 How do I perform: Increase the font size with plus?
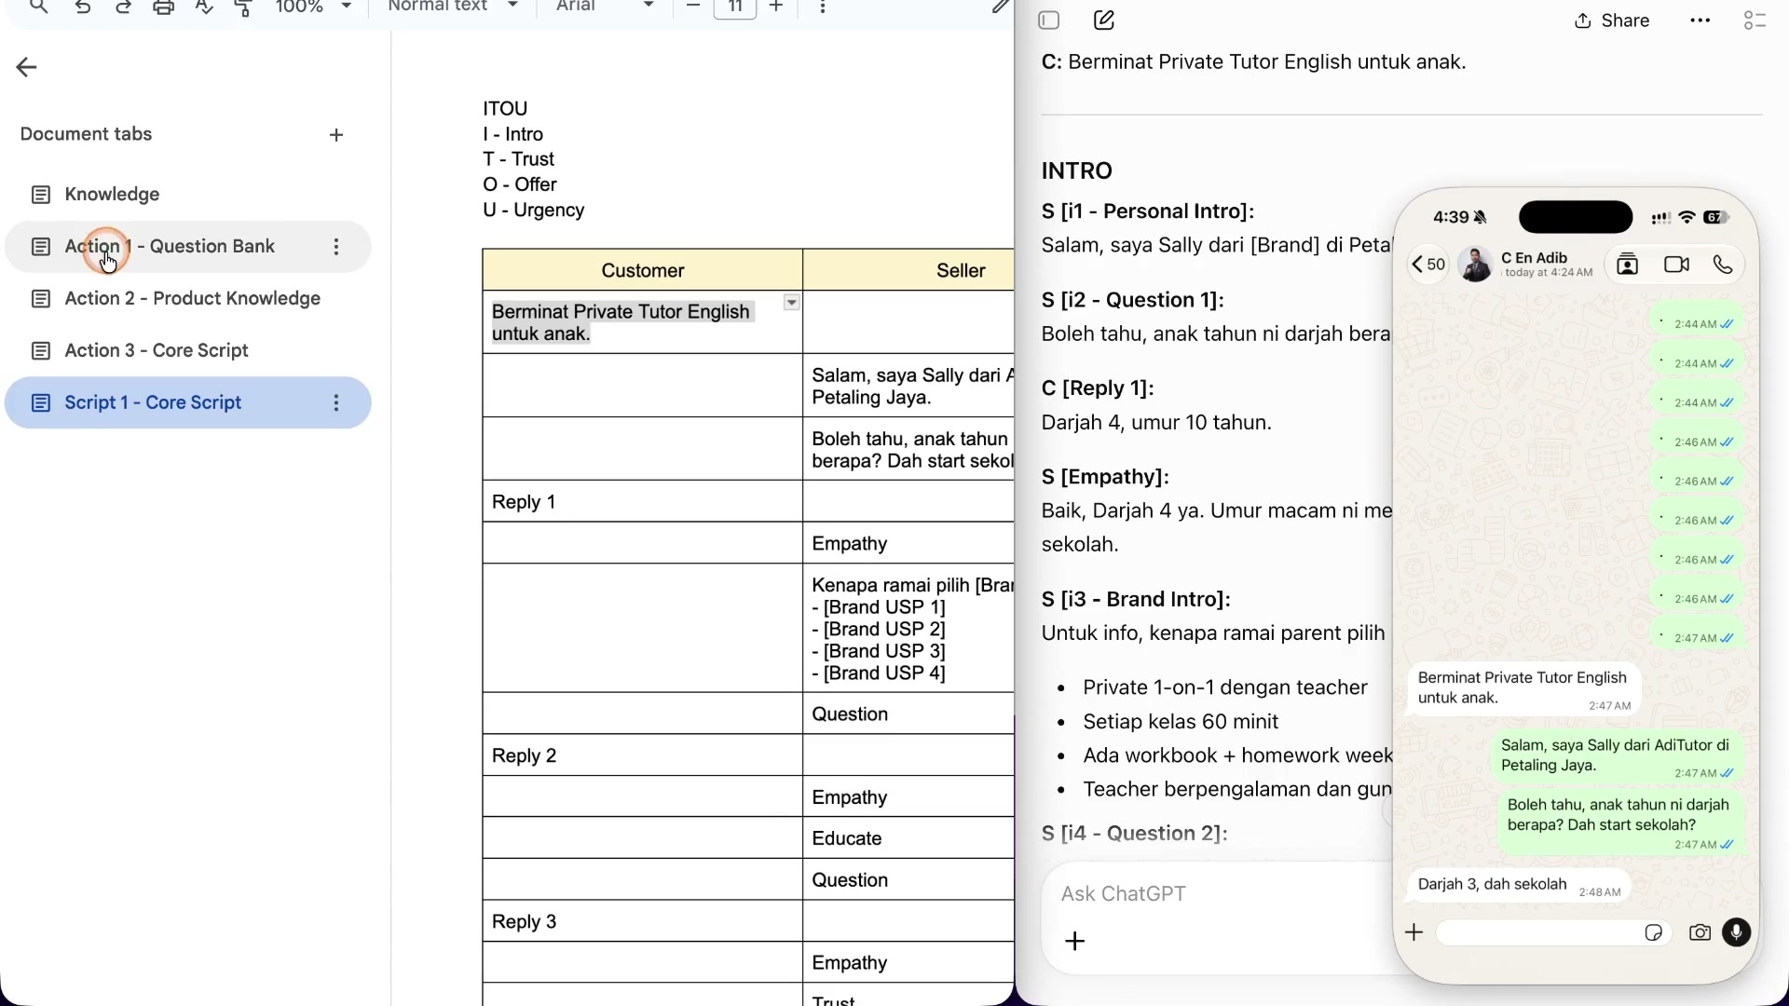pos(776,7)
